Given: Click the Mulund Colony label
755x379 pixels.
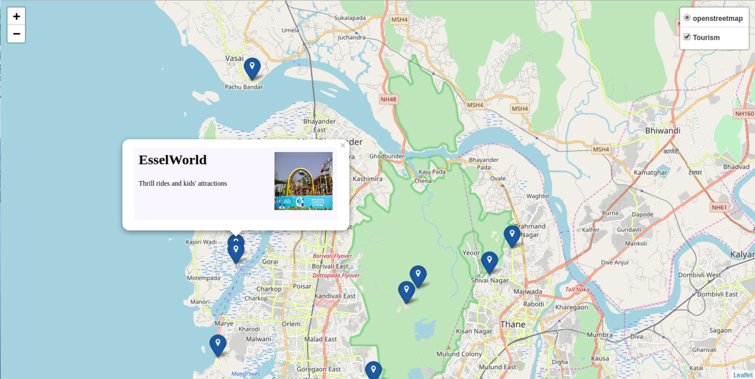Looking at the screenshot, I should (459, 354).
